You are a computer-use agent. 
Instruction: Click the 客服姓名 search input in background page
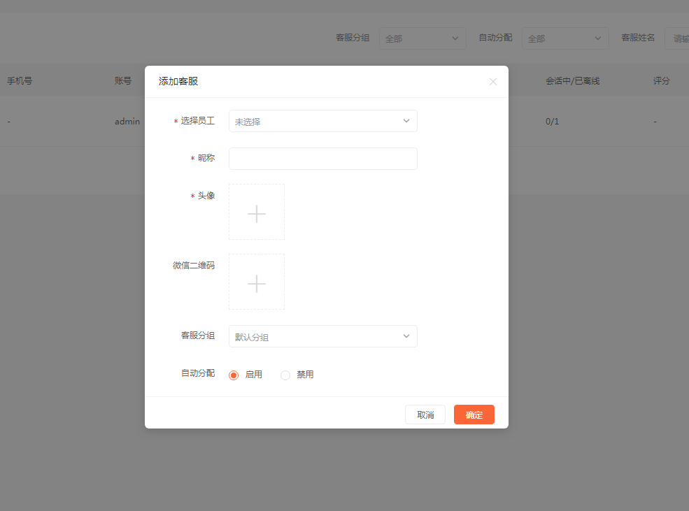(677, 38)
